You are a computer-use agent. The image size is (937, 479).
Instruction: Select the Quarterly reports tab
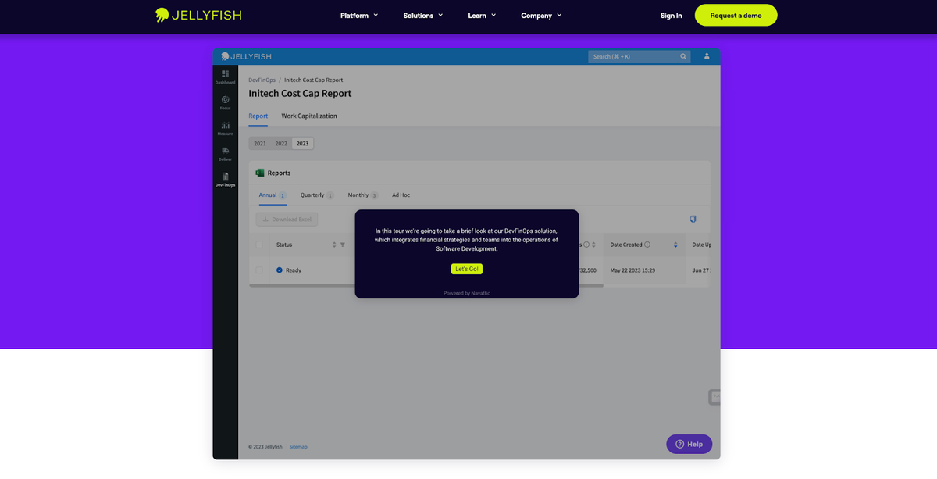point(317,195)
